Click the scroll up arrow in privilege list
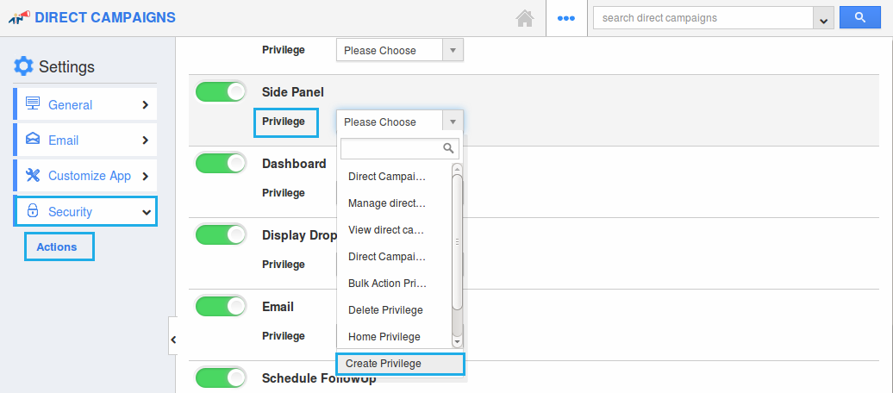The image size is (893, 393). click(457, 169)
